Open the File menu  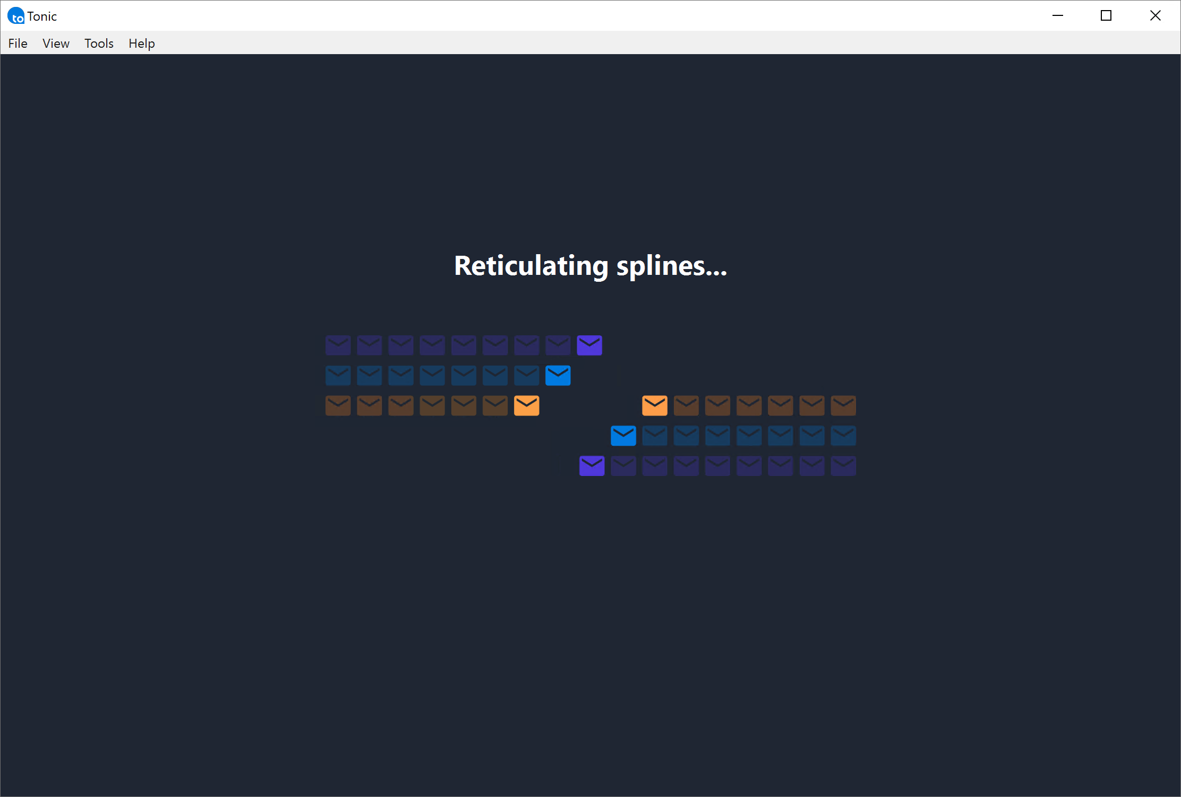pos(18,44)
